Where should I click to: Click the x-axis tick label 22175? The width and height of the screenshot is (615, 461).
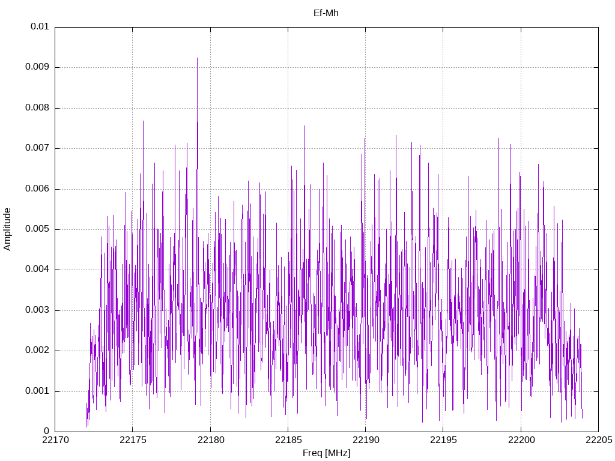pyautogui.click(x=133, y=440)
